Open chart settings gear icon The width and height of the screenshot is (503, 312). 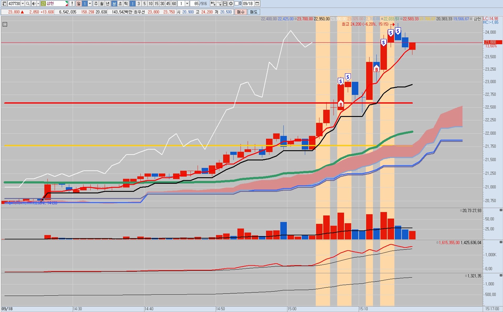click(231, 4)
